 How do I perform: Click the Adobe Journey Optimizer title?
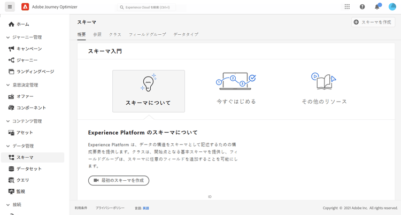tap(55, 7)
